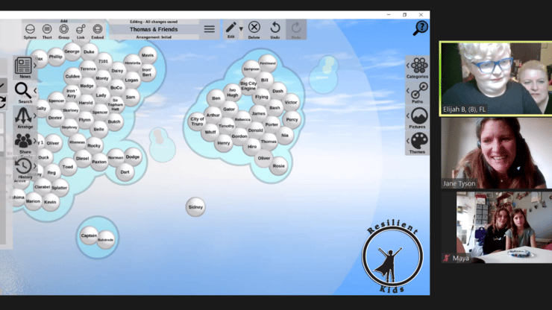Click the Redo icon

point(296,28)
